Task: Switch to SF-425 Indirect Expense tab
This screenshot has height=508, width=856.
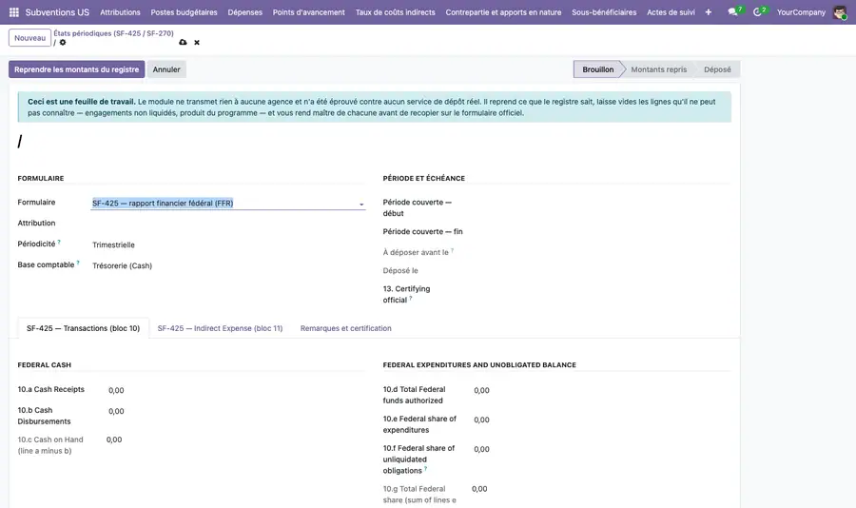Action: 220,328
